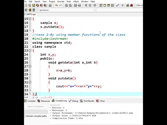Open Replace using the second magnifier icon
The image size is (167, 125).
pos(70,5)
